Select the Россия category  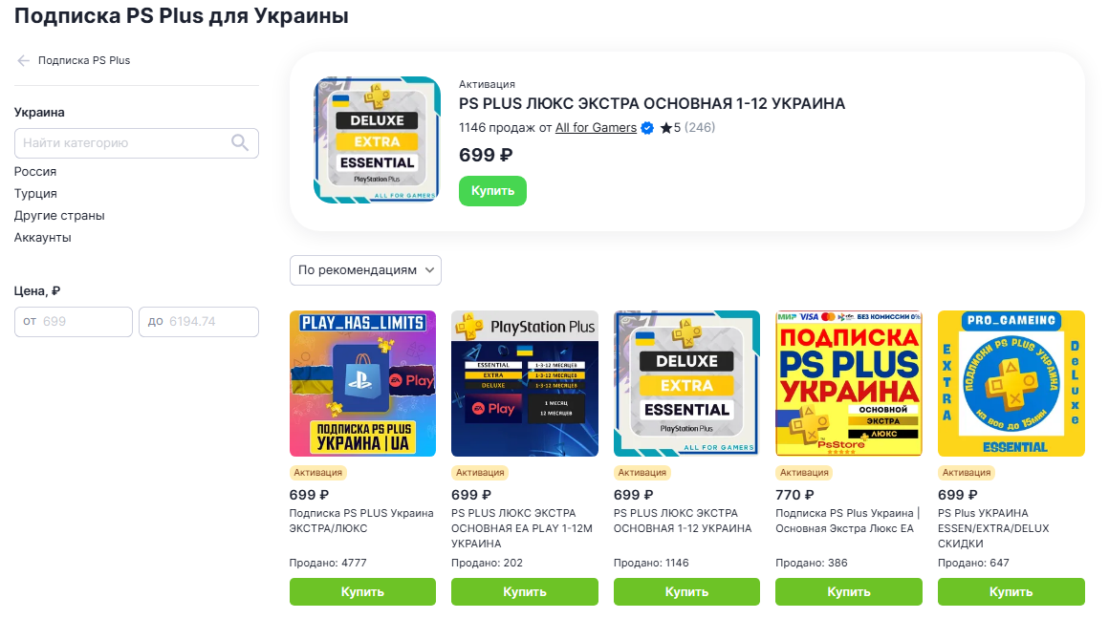35,172
